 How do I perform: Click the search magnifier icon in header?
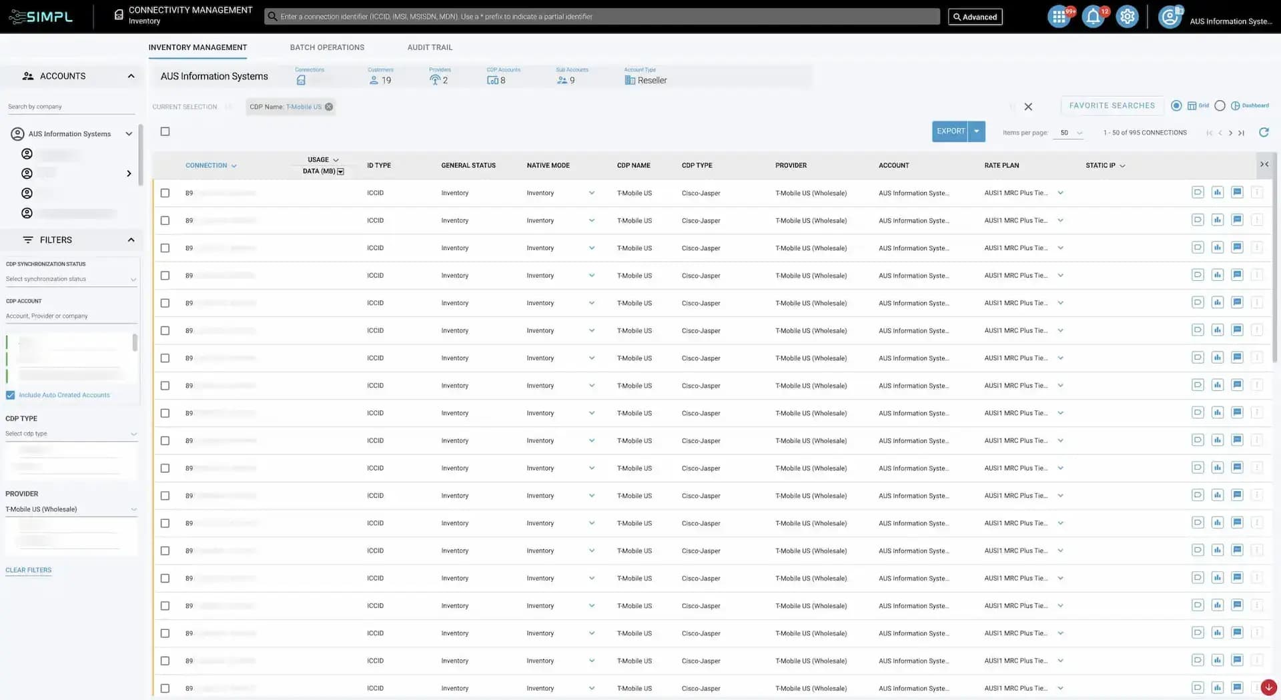272,17
